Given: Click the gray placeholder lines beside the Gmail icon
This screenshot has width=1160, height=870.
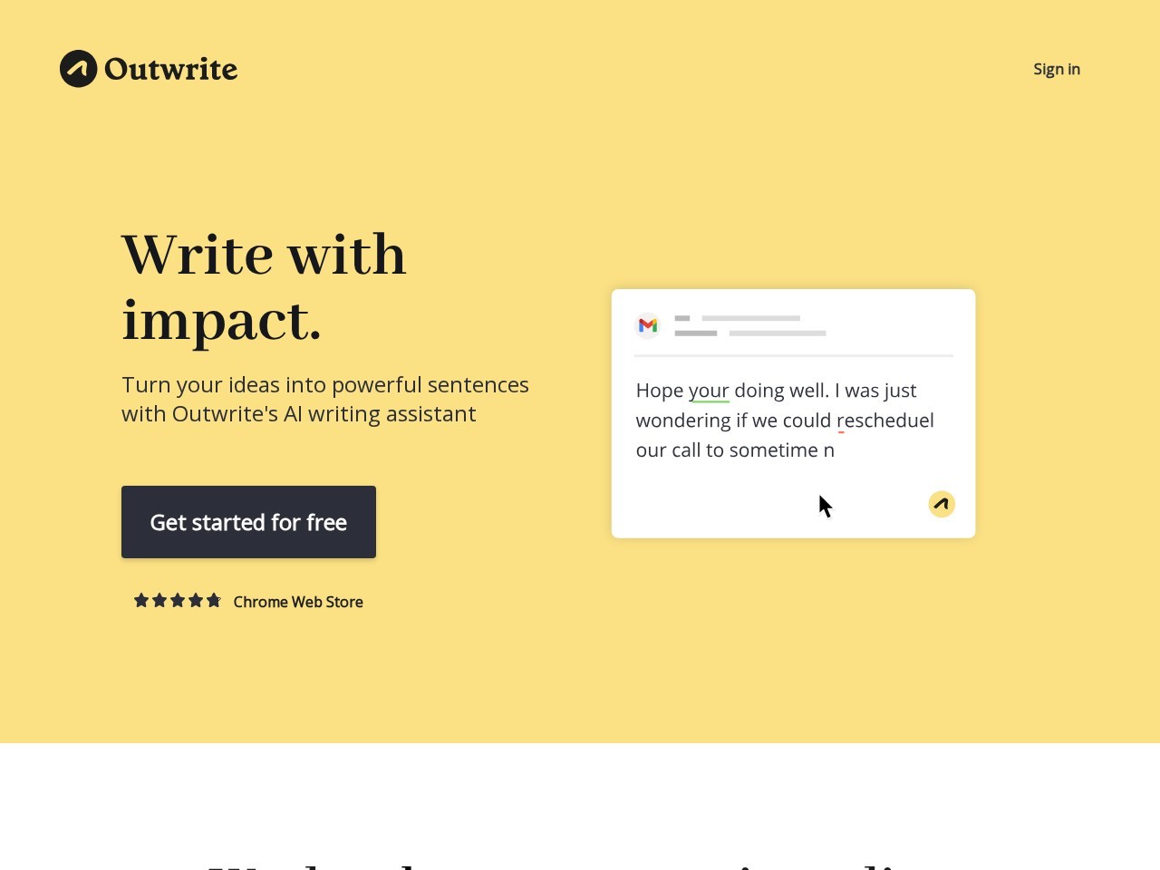Looking at the screenshot, I should (x=749, y=325).
